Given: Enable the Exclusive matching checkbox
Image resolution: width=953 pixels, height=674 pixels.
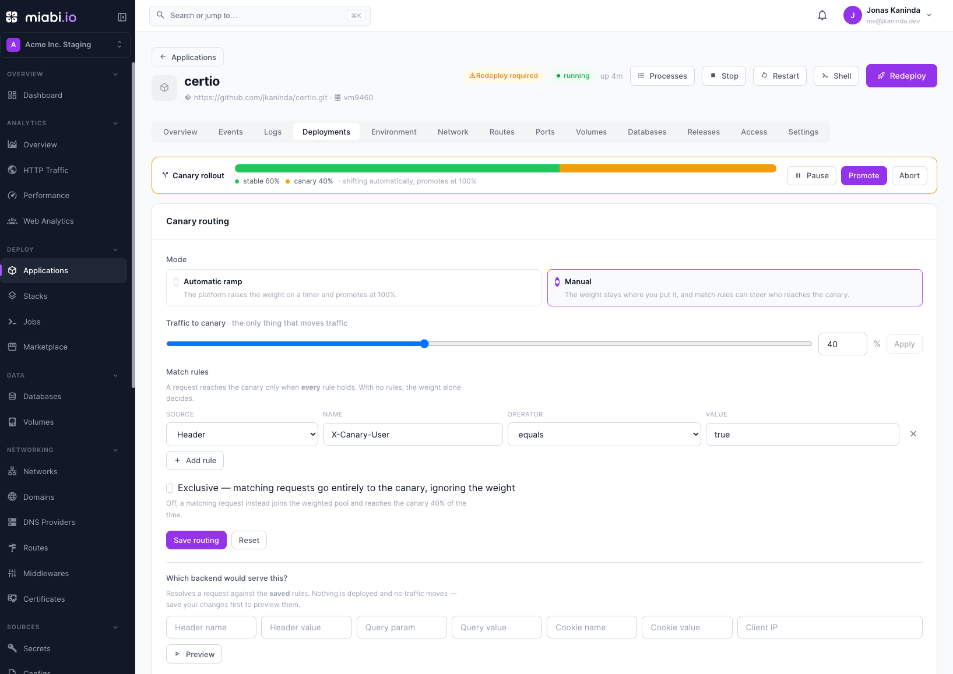Looking at the screenshot, I should coord(170,488).
